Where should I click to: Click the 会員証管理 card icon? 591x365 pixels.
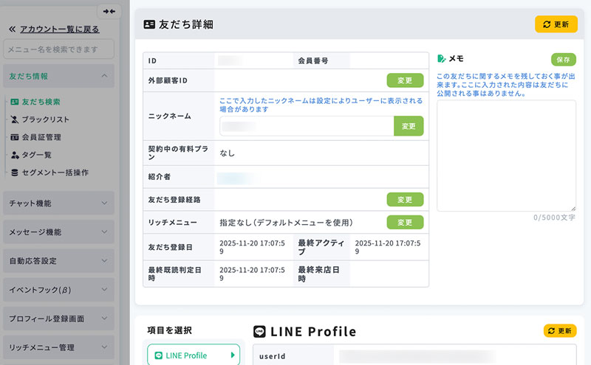(x=15, y=137)
